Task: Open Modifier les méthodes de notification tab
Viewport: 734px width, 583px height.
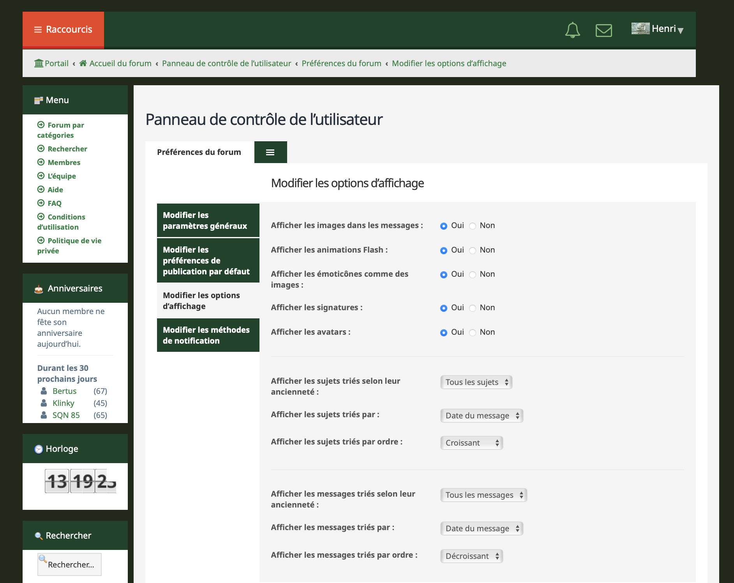Action: point(208,335)
